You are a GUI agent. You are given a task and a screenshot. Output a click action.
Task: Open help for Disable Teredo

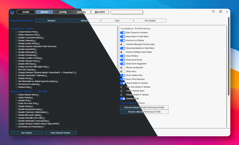tap(32, 106)
